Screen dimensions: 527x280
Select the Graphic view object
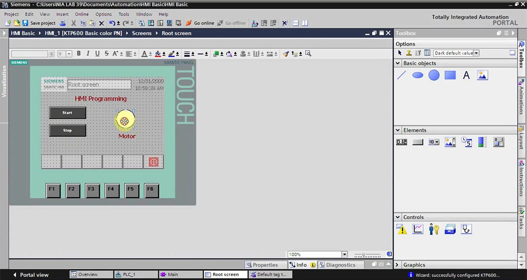tap(483, 75)
